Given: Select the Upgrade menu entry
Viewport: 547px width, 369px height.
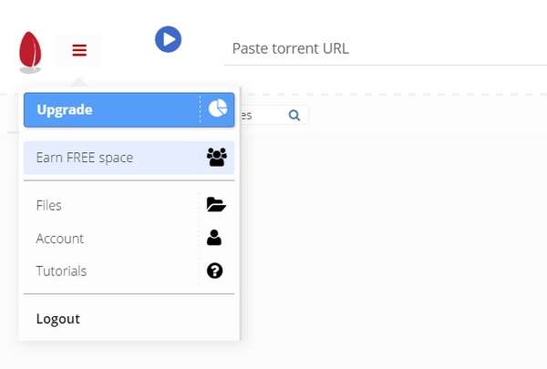Looking at the screenshot, I should 129,110.
